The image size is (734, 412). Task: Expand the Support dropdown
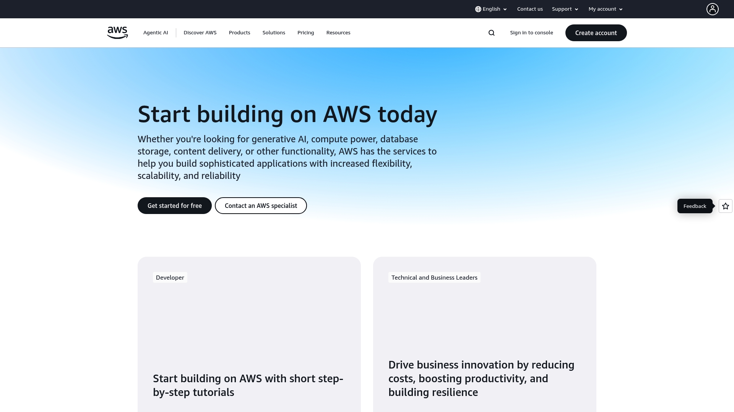565,9
